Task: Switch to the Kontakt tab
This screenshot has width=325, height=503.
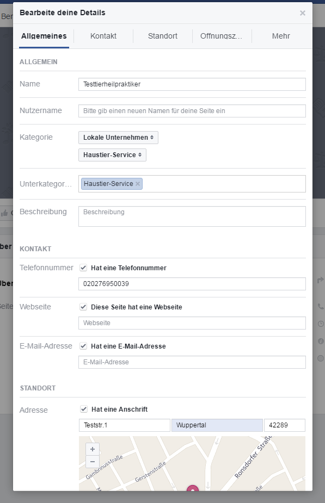Action: click(x=103, y=36)
